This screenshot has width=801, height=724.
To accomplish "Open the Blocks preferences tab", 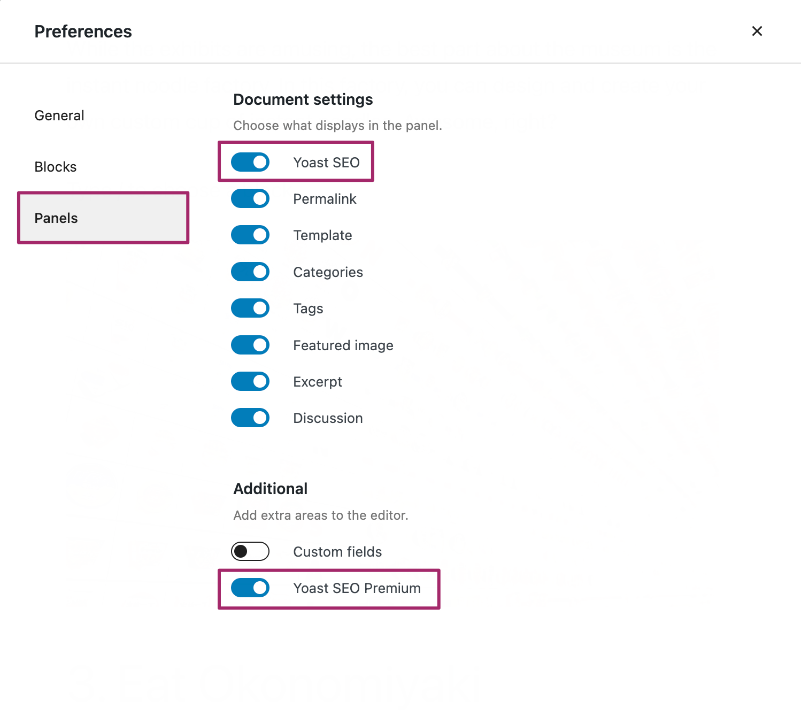I will tap(56, 167).
